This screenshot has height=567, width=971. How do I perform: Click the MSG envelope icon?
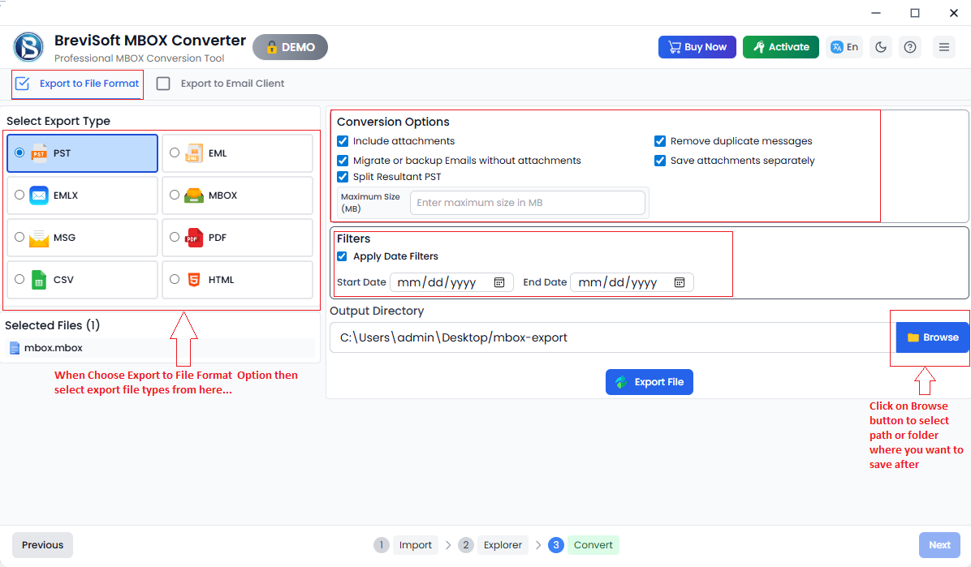tap(39, 238)
